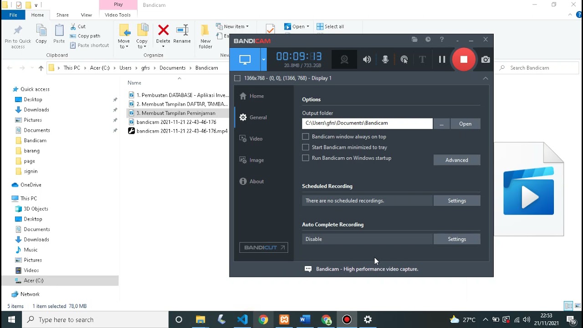Image resolution: width=583 pixels, height=328 pixels.
Task: Toggle microphone icon in Bandicam
Action: [x=385, y=60]
